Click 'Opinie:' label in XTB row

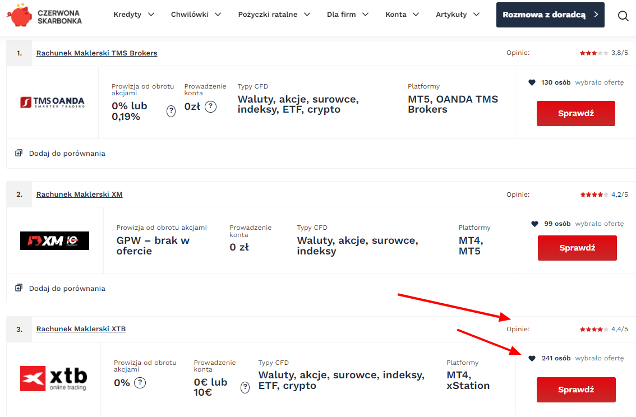coord(518,329)
